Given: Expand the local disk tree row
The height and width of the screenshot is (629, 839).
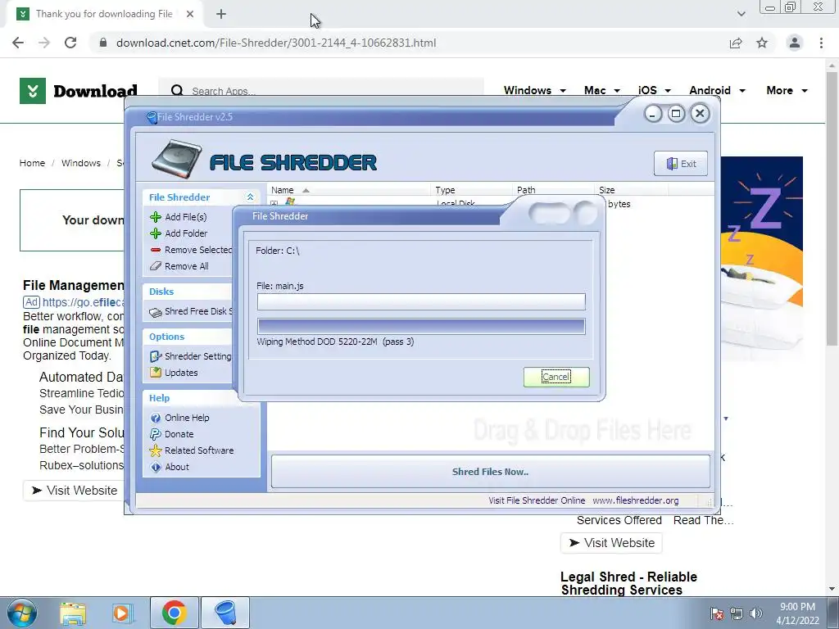Looking at the screenshot, I should point(274,204).
